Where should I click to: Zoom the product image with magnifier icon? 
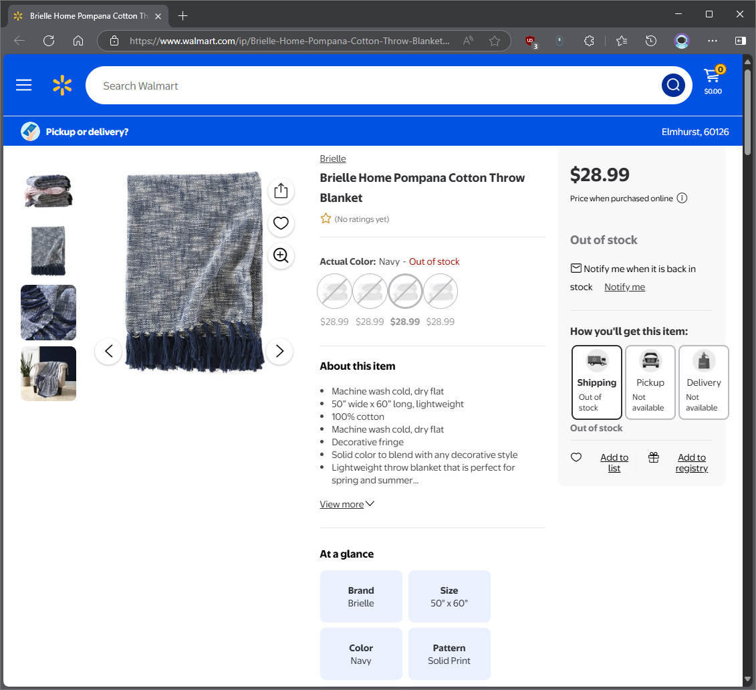point(281,255)
